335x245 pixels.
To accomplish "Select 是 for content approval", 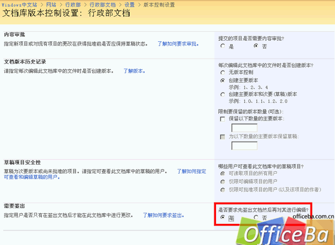I will point(223,46).
